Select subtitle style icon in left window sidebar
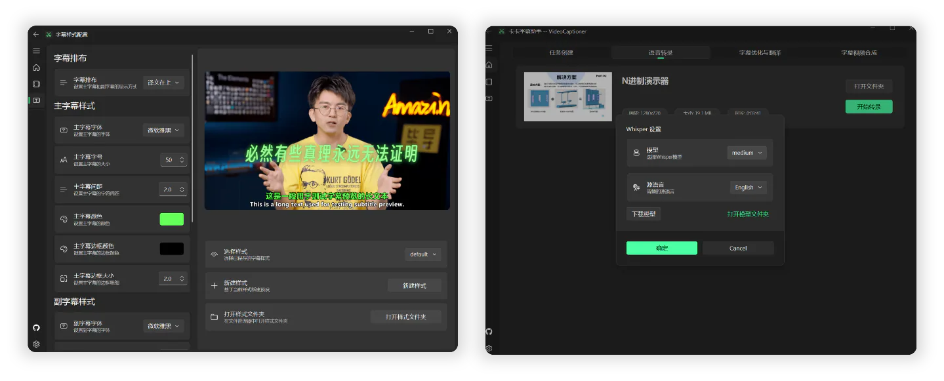Screen dimensions: 944x381 pos(37,100)
